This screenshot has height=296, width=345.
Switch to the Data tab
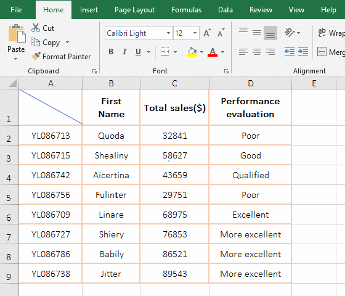[x=225, y=10]
